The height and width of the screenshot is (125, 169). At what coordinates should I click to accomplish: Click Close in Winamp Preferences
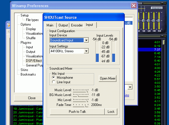pos(28,98)
